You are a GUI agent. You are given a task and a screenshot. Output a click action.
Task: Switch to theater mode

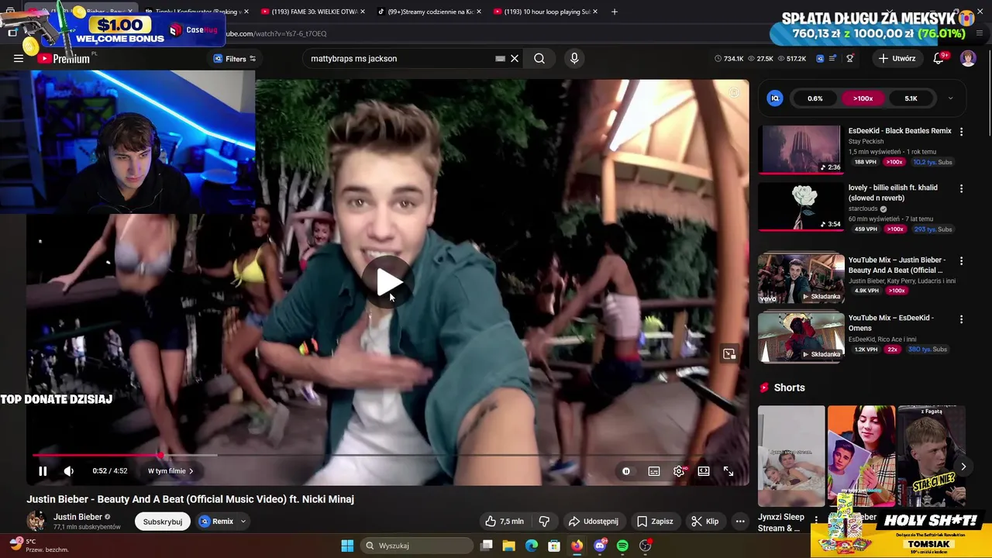click(x=704, y=470)
